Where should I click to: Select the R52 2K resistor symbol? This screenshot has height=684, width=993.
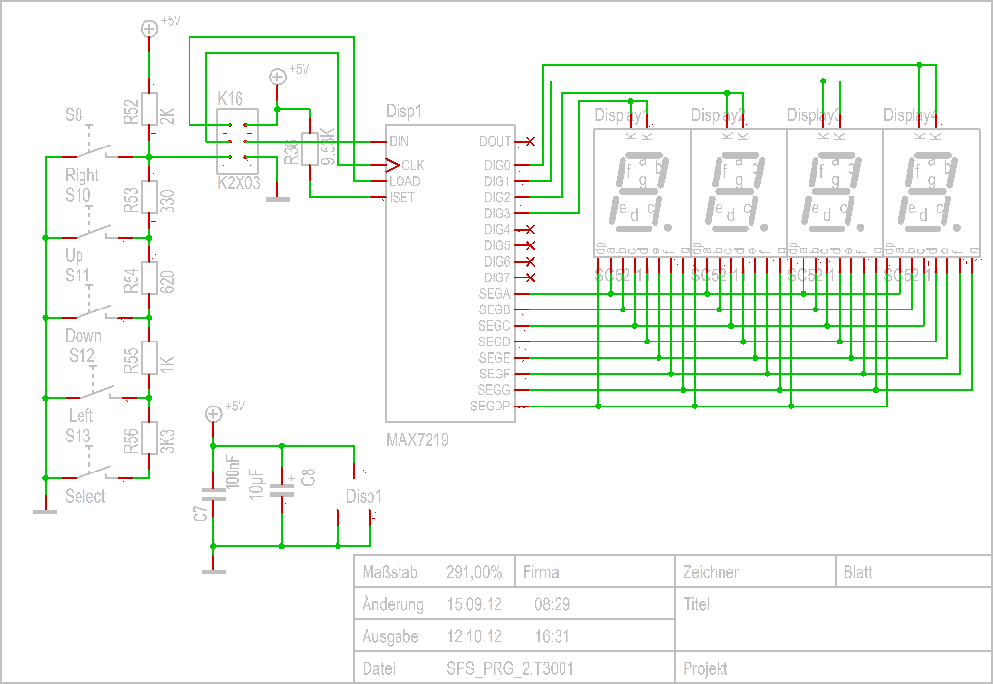(x=149, y=111)
